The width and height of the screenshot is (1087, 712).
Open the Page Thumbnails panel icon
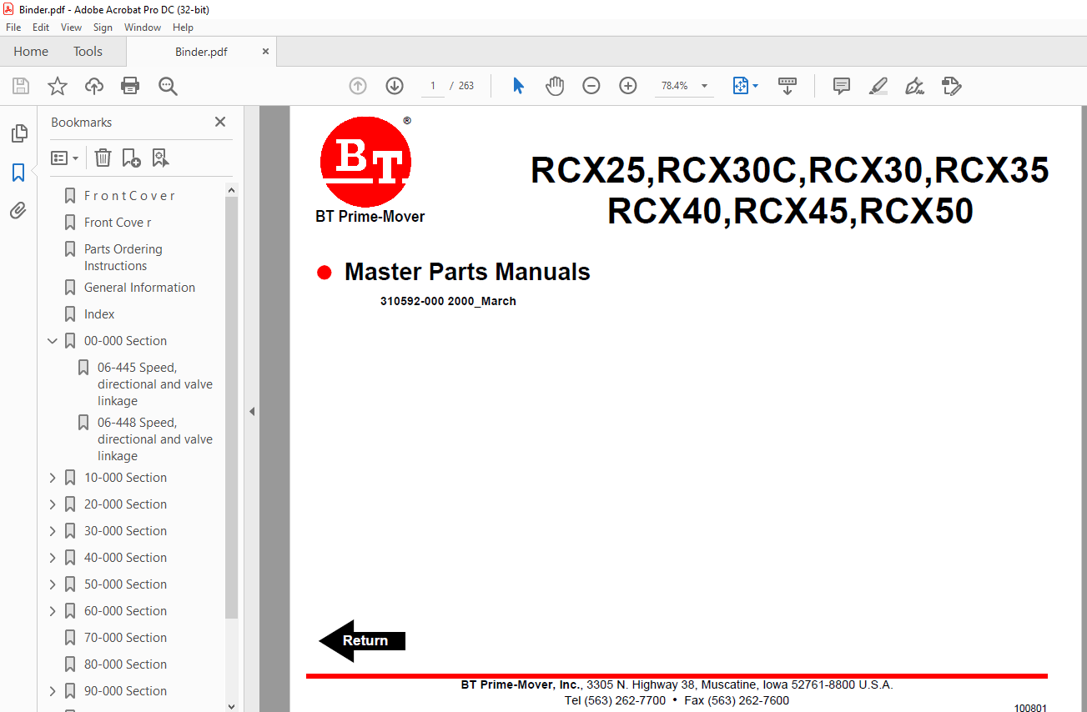pyautogui.click(x=18, y=133)
